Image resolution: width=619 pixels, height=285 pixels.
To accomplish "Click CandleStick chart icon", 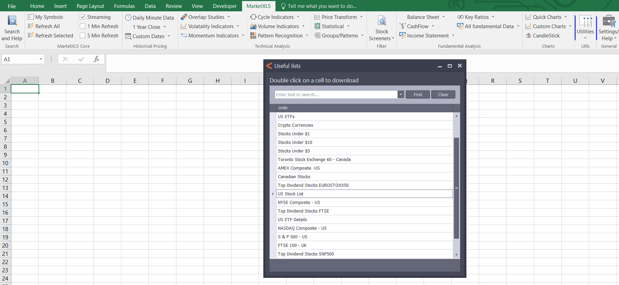I will [529, 35].
